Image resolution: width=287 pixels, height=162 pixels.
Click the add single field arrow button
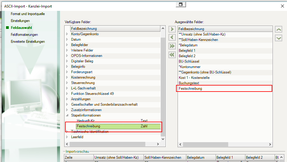[172, 29]
